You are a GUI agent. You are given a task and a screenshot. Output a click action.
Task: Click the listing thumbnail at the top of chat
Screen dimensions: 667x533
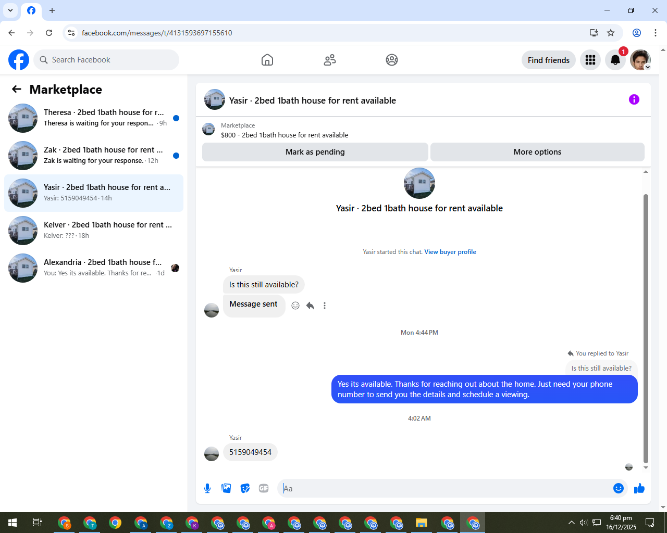click(x=419, y=183)
